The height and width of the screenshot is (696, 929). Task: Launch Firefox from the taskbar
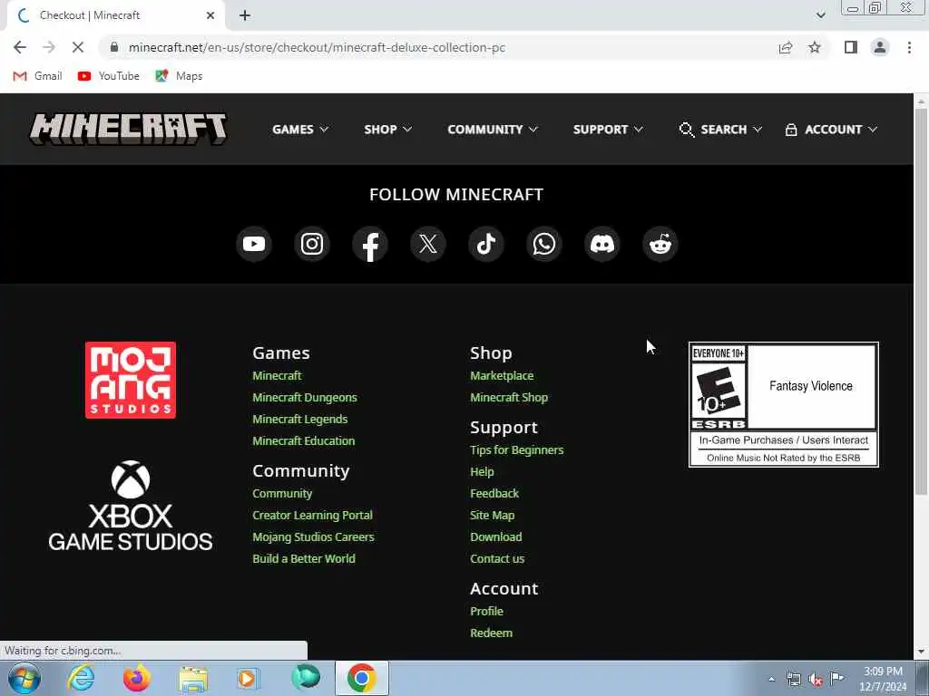[137, 678]
